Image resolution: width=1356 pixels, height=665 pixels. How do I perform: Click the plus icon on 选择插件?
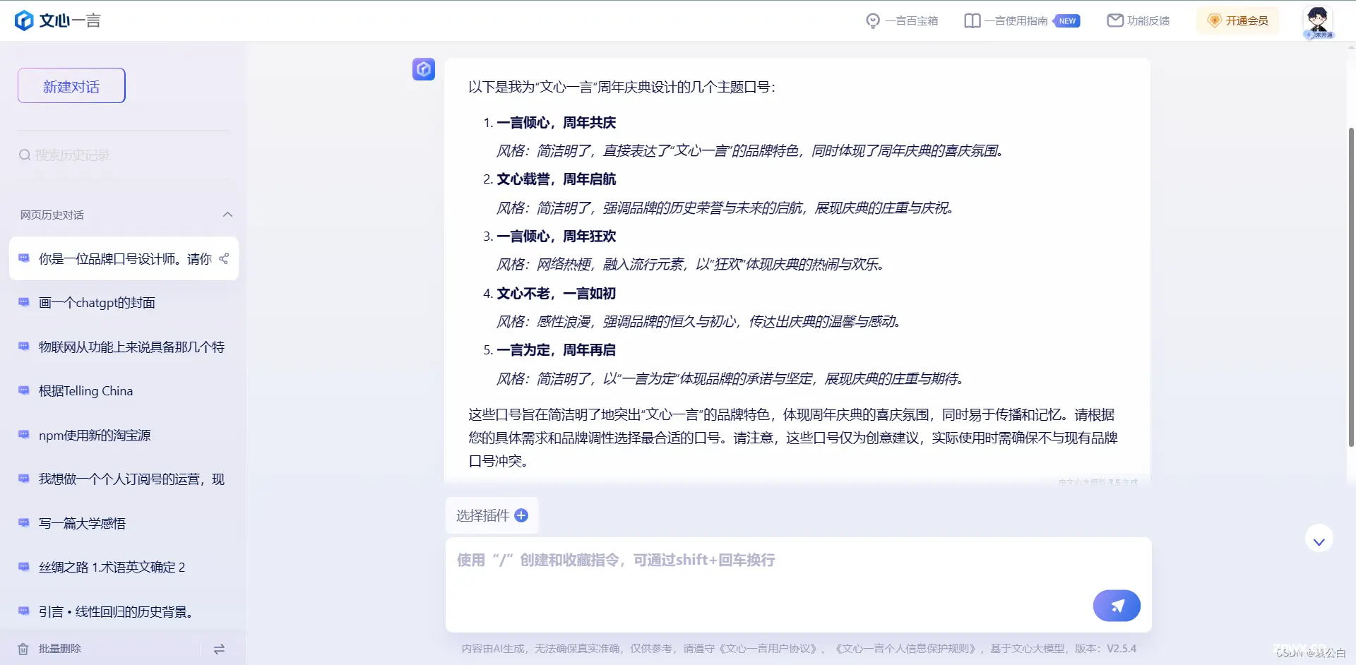point(521,515)
